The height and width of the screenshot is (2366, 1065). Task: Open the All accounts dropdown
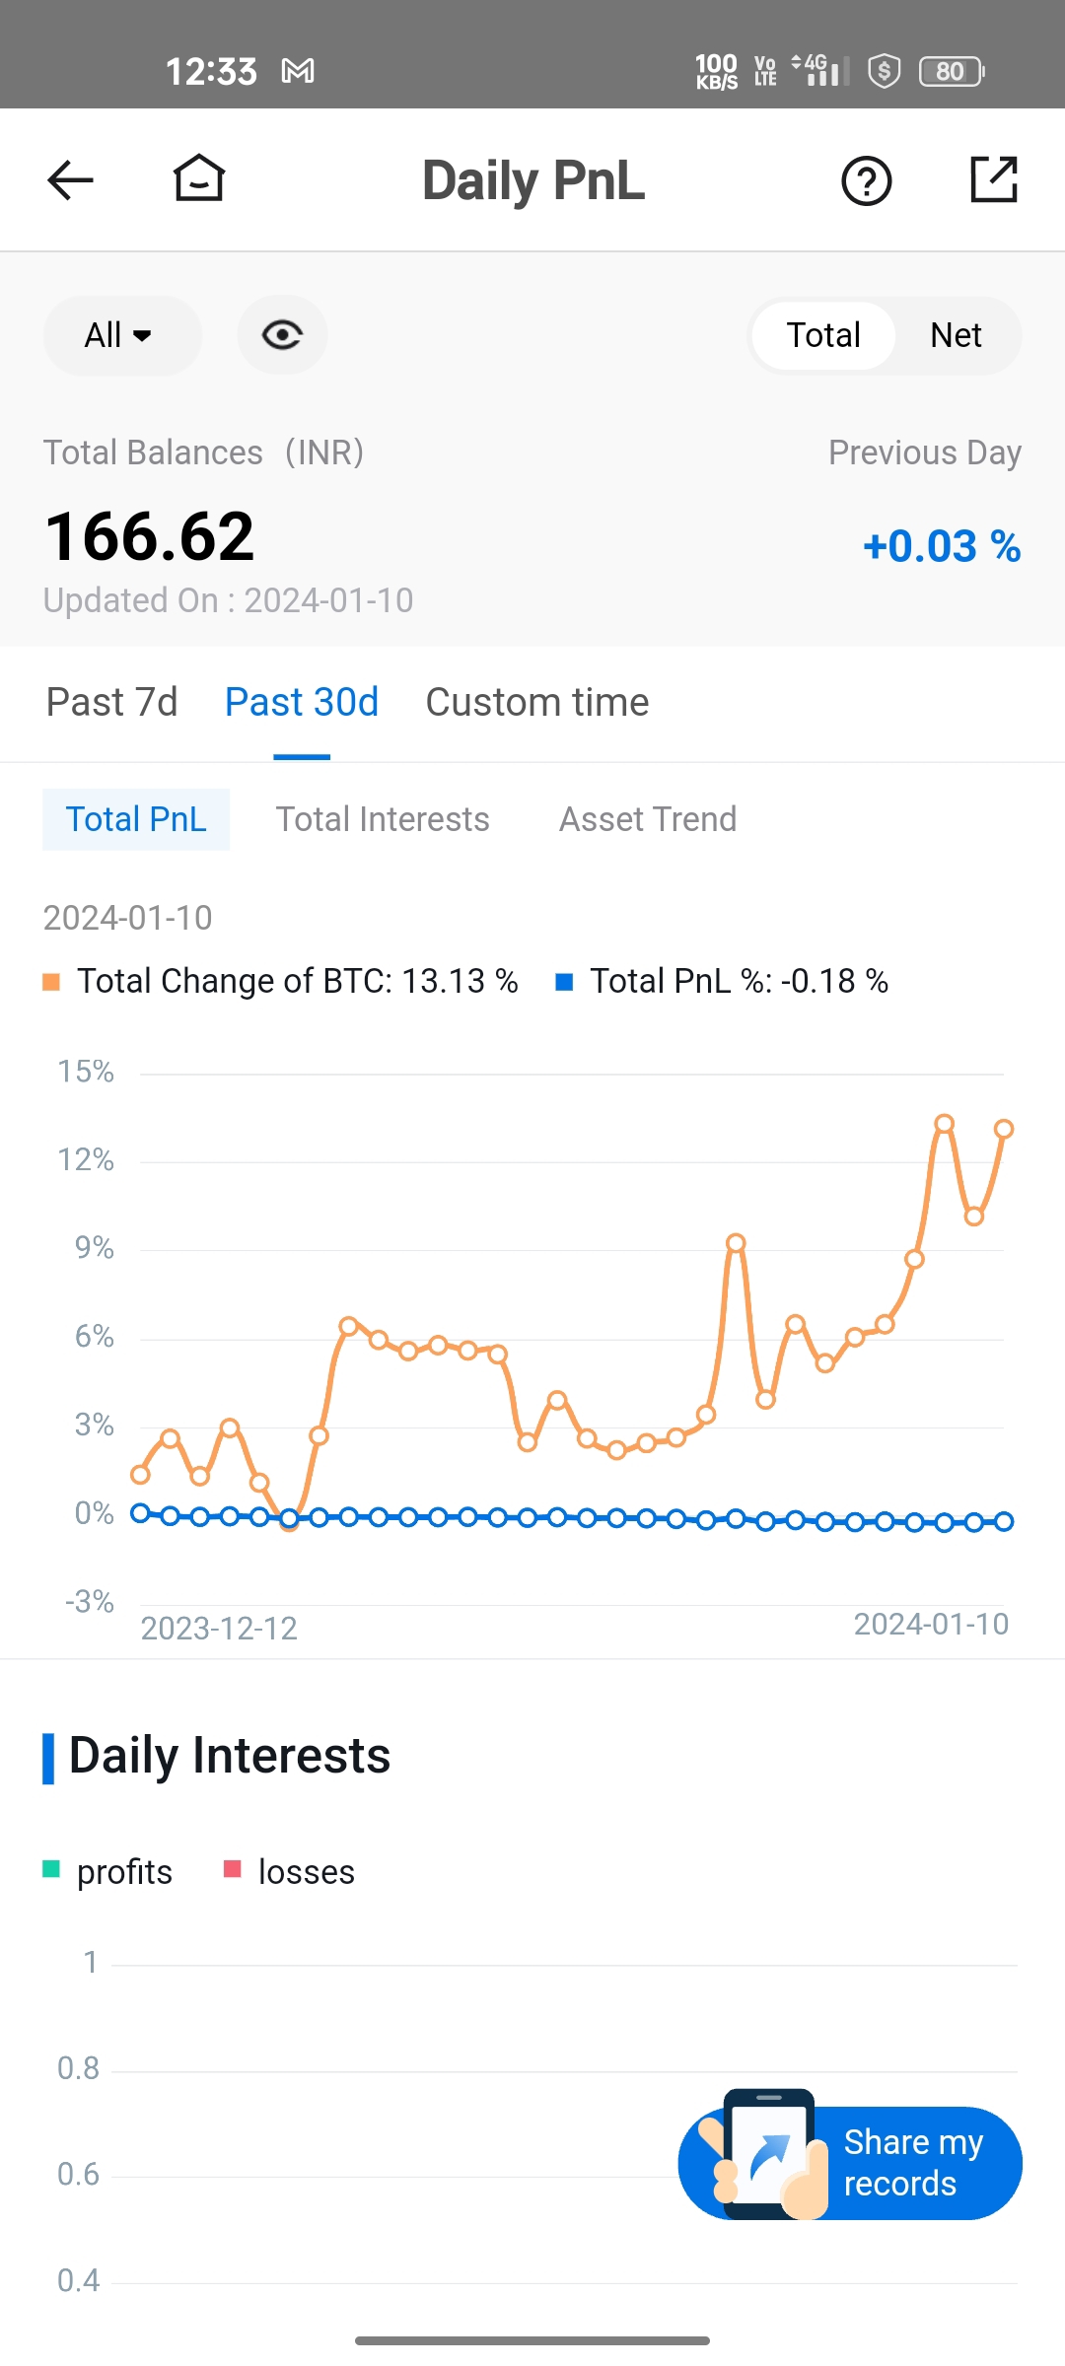coord(119,335)
